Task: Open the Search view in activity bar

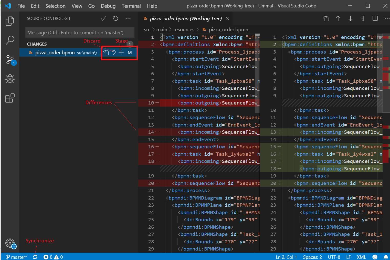Action: point(10,40)
